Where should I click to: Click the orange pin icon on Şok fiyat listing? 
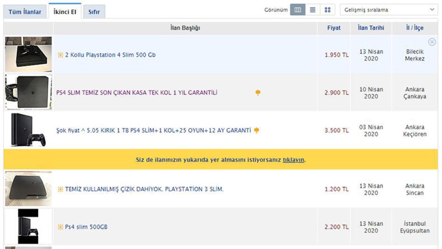[x=257, y=130]
